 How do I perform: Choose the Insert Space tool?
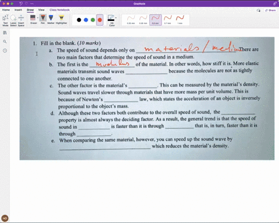point(21,20)
